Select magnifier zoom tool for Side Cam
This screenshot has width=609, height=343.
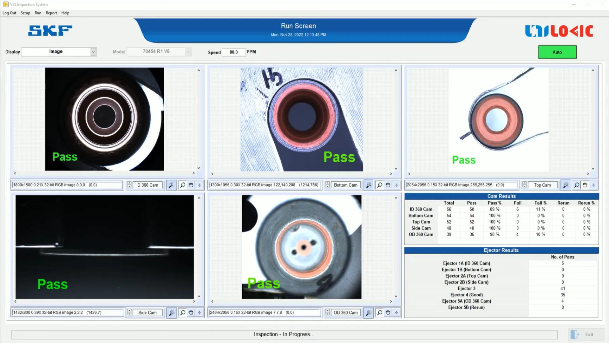[x=183, y=313]
